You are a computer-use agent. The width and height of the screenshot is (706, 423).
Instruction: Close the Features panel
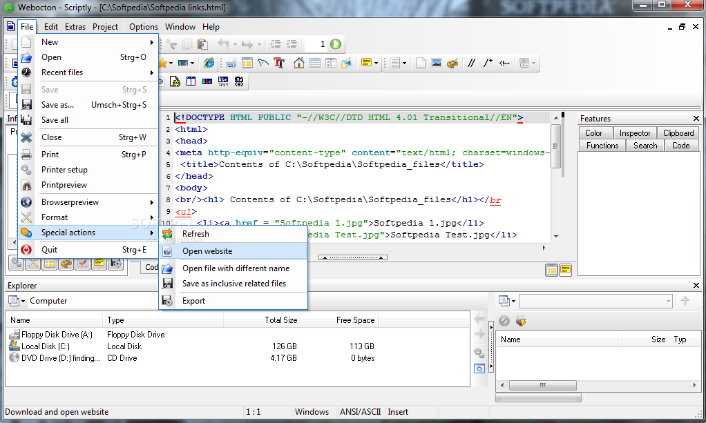tap(696, 119)
